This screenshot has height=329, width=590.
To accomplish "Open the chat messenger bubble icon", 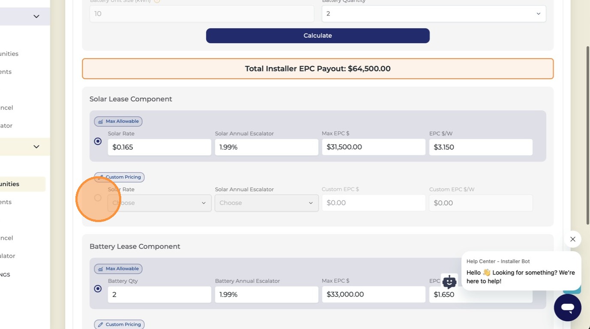I will [x=567, y=307].
